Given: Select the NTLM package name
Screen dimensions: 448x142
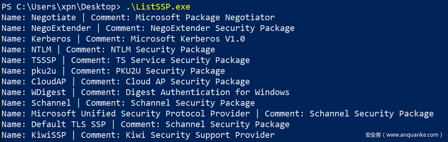Looking at the screenshot, I should pos(41,50).
